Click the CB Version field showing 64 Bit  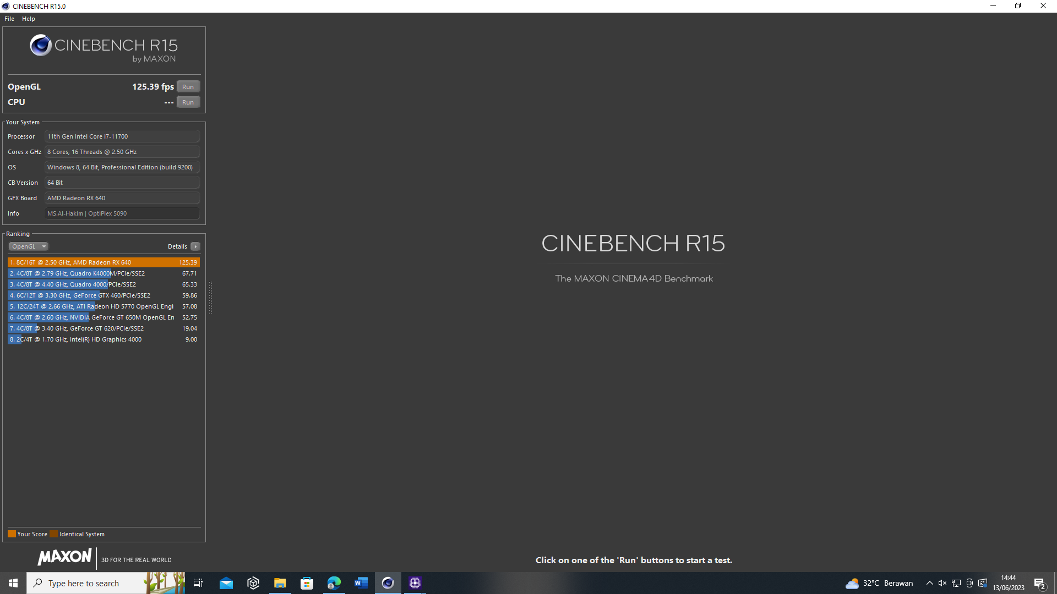coord(122,183)
